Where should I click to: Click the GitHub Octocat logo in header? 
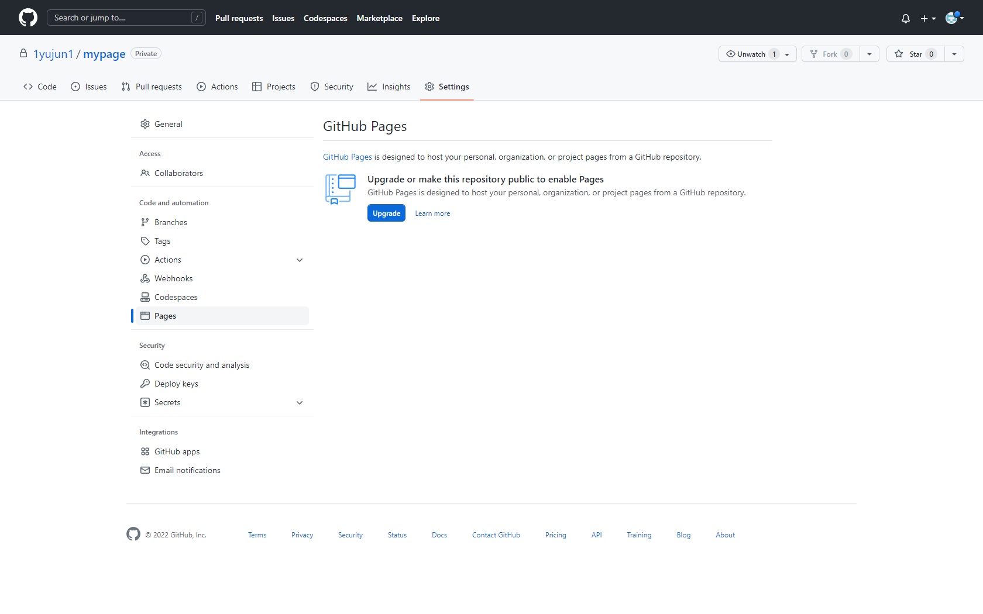pyautogui.click(x=28, y=18)
